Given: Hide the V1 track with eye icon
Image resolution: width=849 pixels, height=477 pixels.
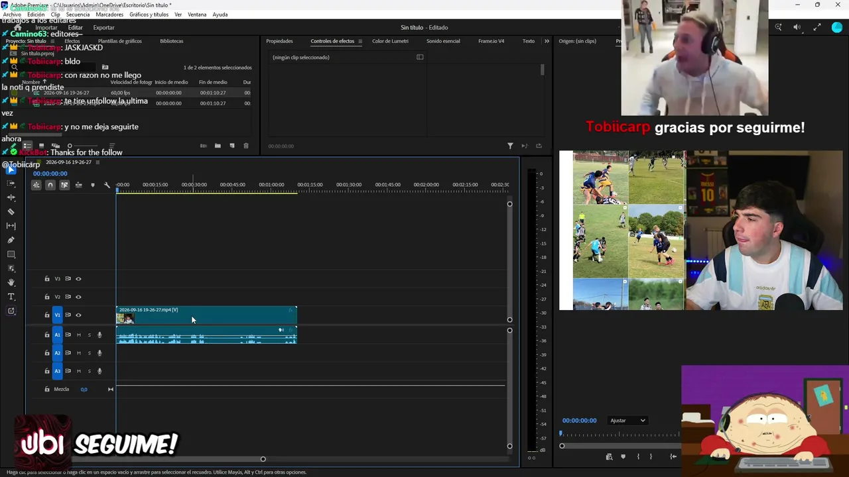Looking at the screenshot, I should coord(78,315).
